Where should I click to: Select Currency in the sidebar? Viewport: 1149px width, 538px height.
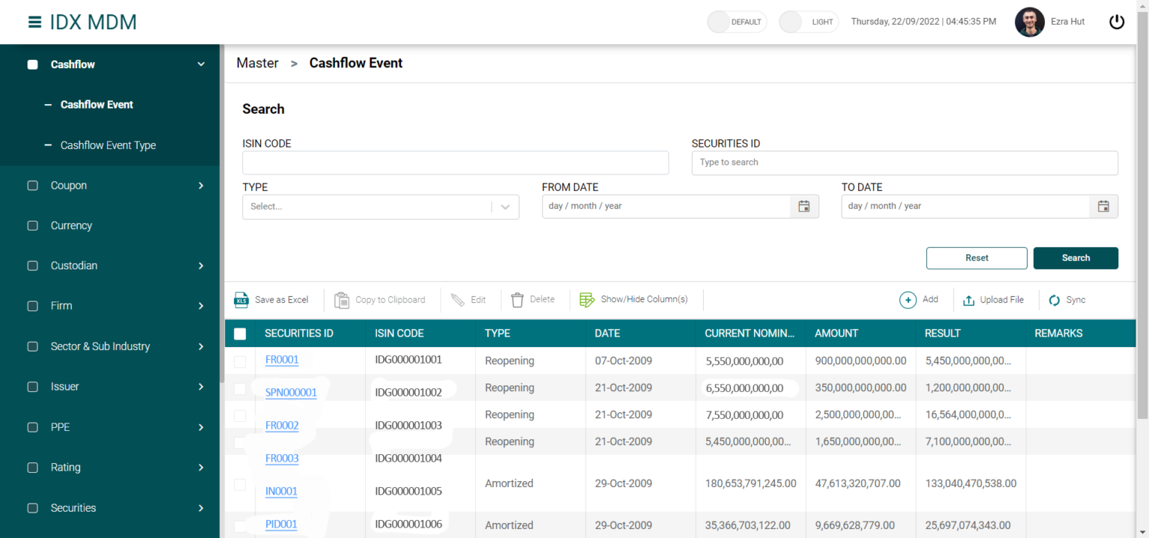pos(71,226)
